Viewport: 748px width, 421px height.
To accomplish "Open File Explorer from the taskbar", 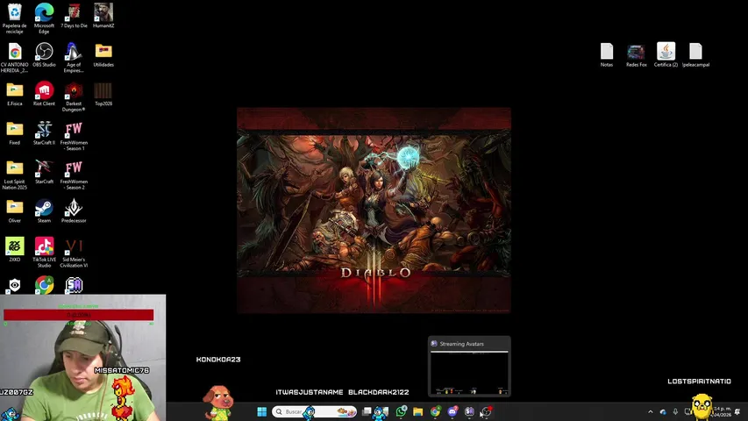I will [418, 411].
